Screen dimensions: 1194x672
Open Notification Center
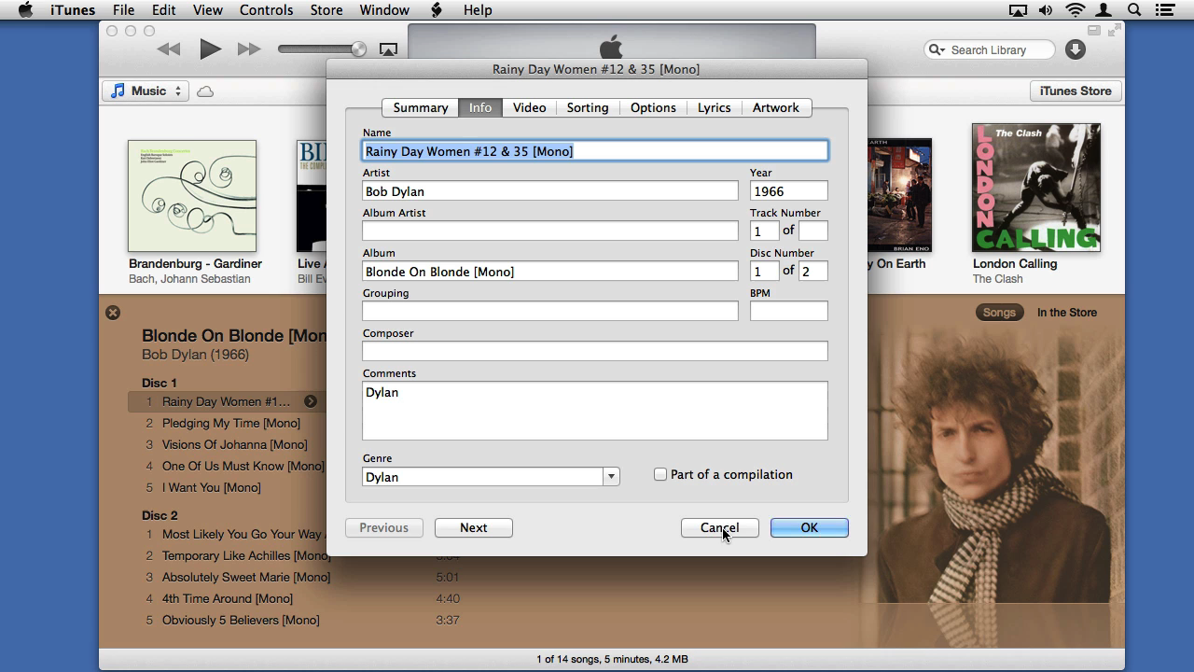click(x=1165, y=10)
